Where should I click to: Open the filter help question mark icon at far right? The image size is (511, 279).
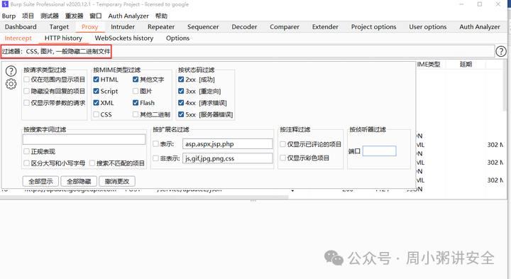[501, 52]
